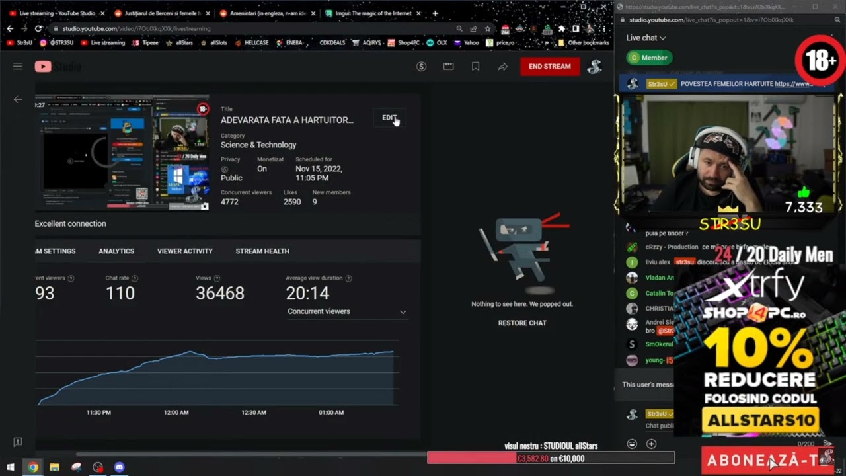Switch to Imgur browser tab
Screen dimensions: 846x476
tap(372, 13)
